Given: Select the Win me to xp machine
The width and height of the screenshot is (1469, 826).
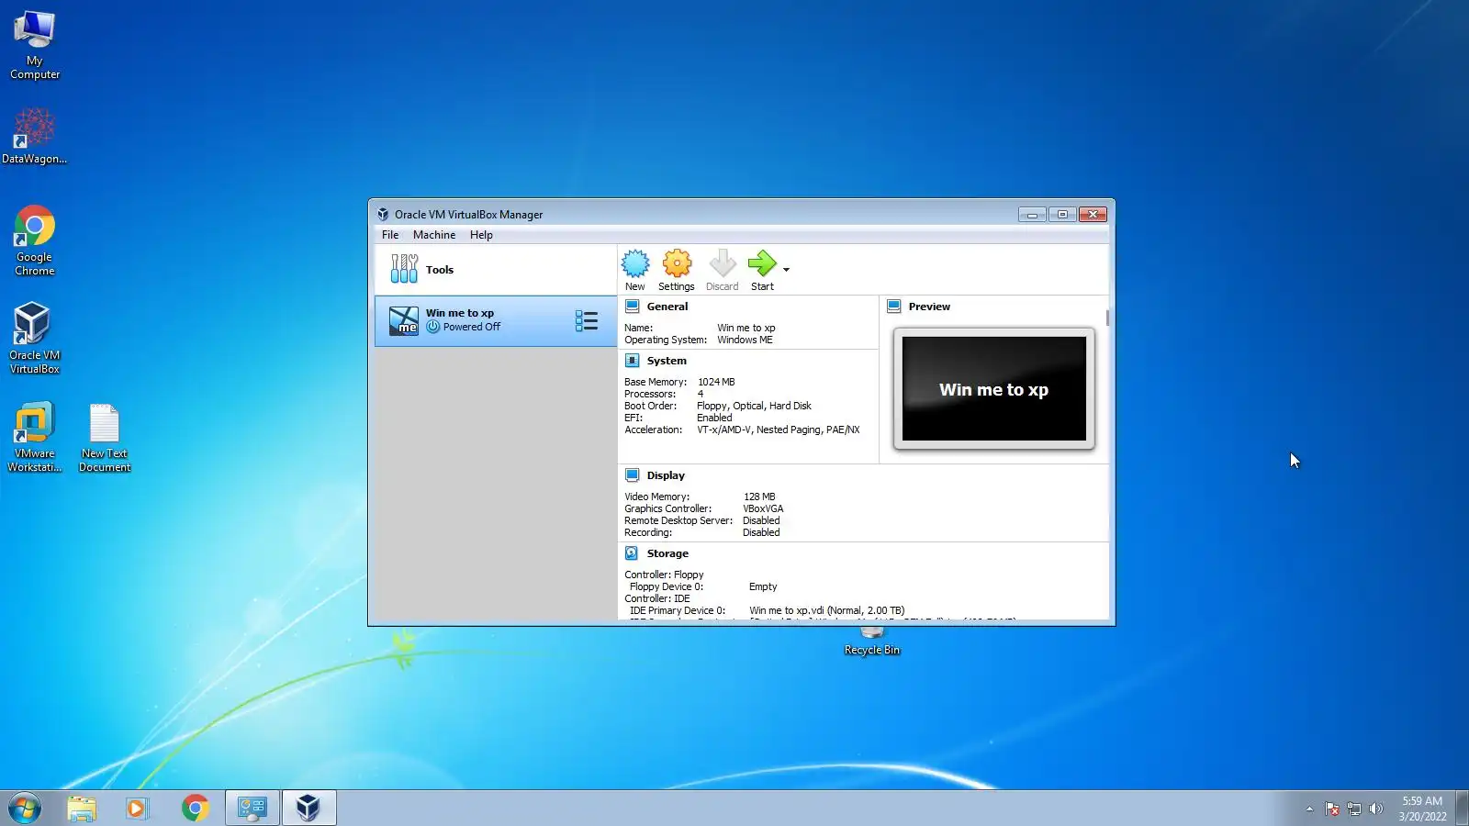Looking at the screenshot, I should [496, 320].
